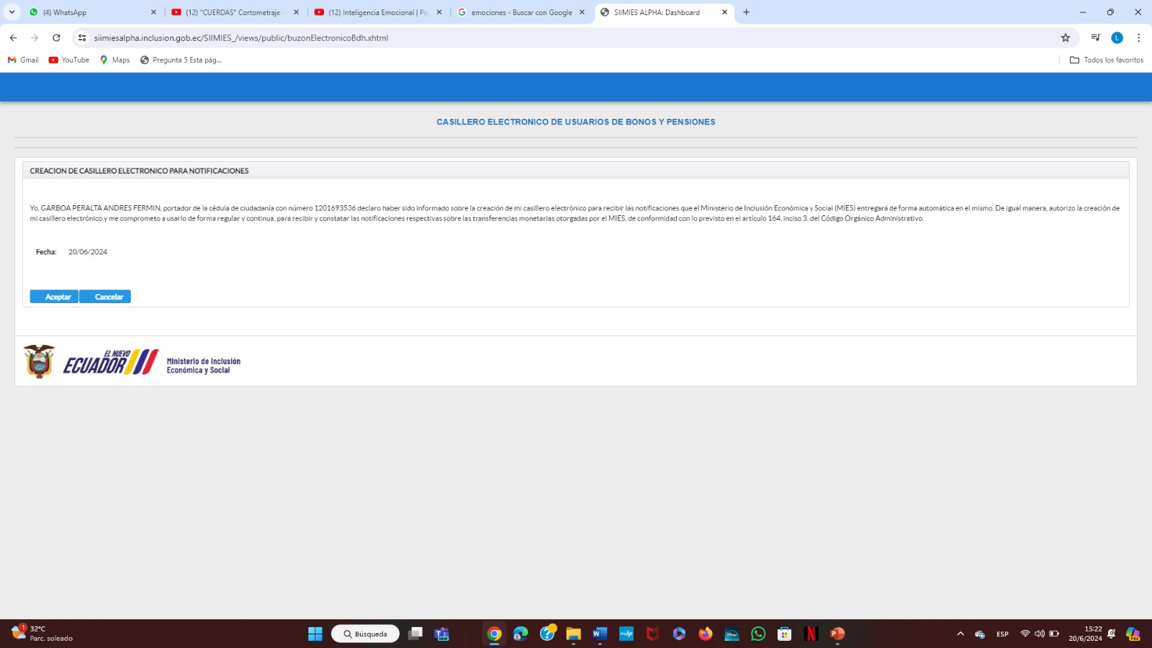The height and width of the screenshot is (648, 1152).
Task: Click the Cancelar button
Action: point(105,297)
